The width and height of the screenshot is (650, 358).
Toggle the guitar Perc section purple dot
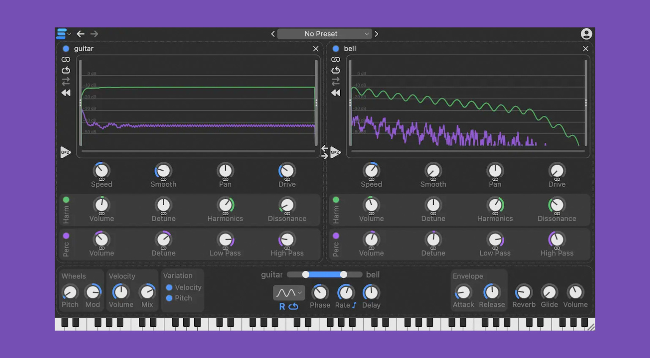(x=66, y=236)
